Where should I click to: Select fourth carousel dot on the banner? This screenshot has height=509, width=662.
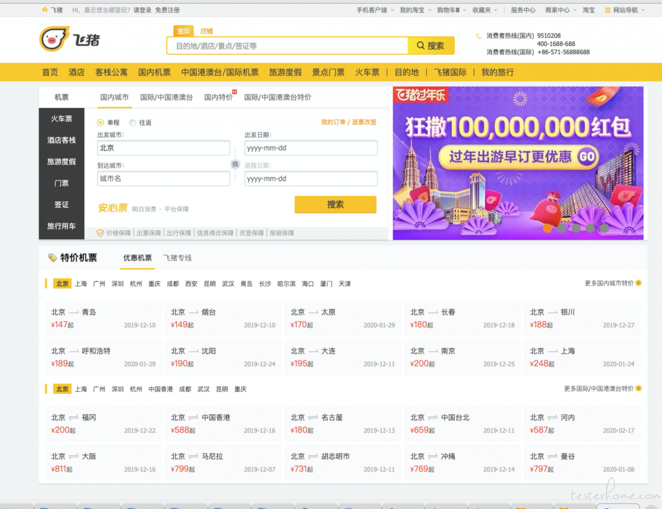[x=590, y=228]
